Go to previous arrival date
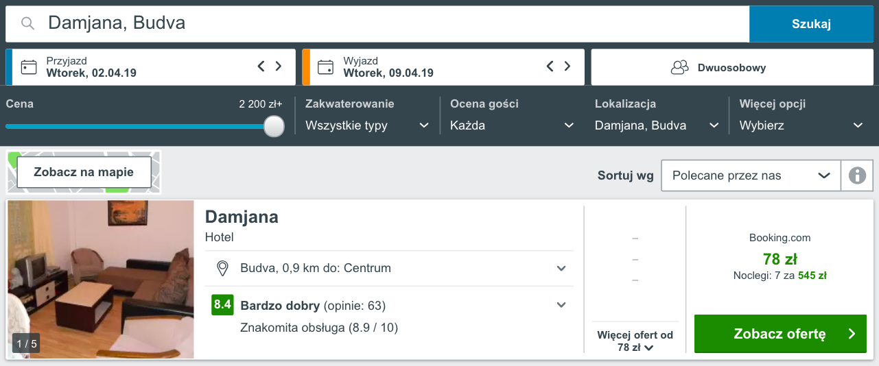 (x=261, y=66)
